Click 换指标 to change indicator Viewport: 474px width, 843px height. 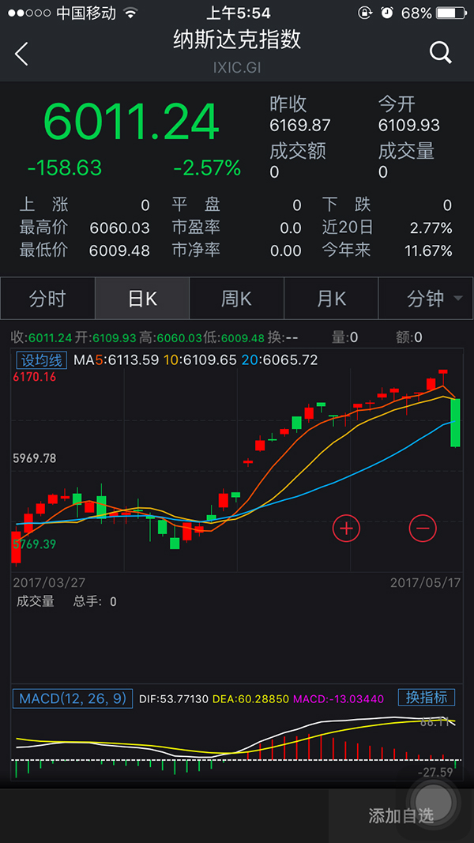pyautogui.click(x=426, y=697)
